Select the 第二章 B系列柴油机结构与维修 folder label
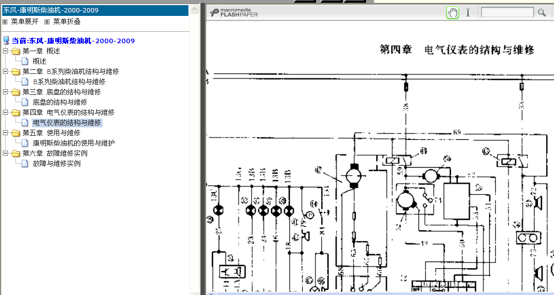The image size is (554, 295). click(x=71, y=72)
